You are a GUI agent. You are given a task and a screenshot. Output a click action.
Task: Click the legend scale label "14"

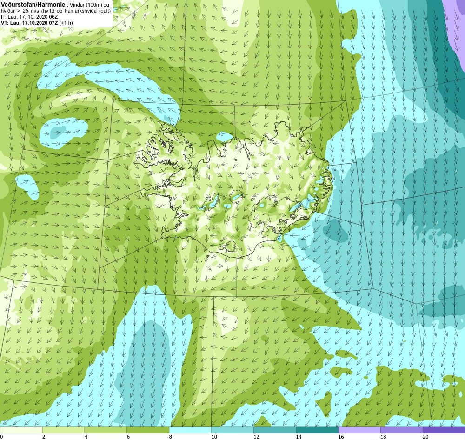click(x=299, y=437)
